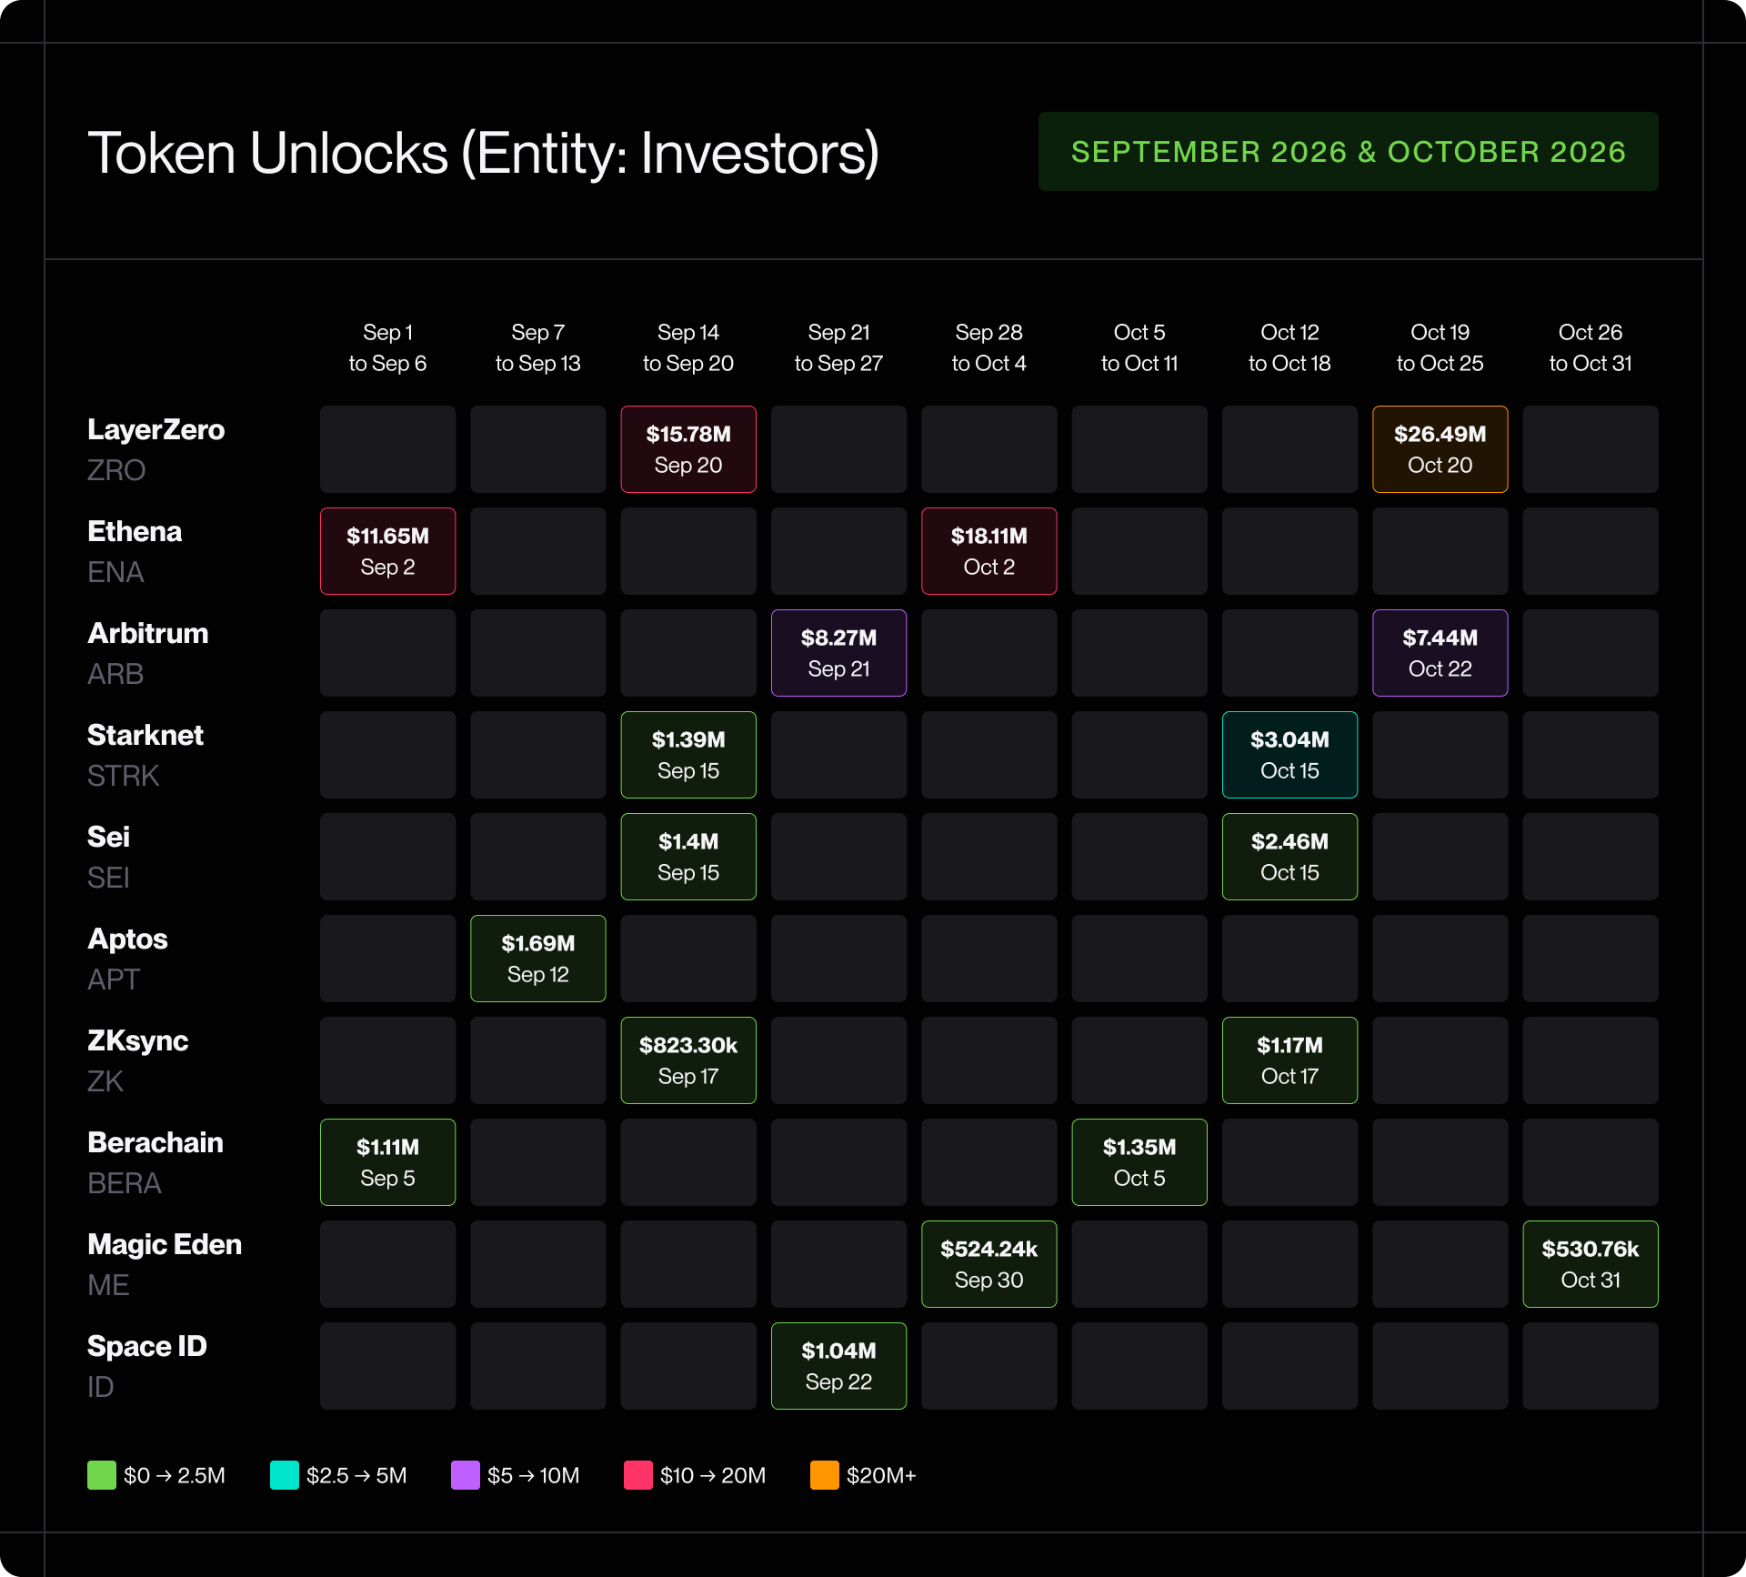1746x1577 pixels.
Task: Click the Ethena row label
Action: [135, 531]
